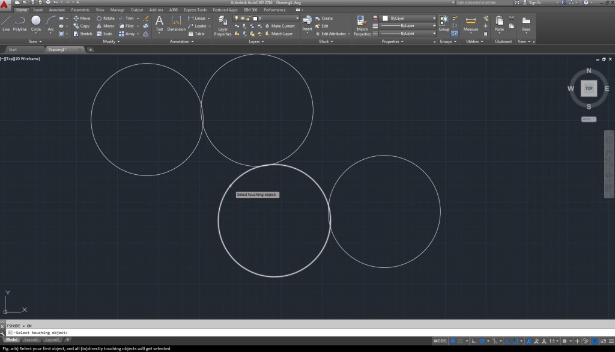Click Sign In link
The image size is (615, 352).
click(533, 2)
